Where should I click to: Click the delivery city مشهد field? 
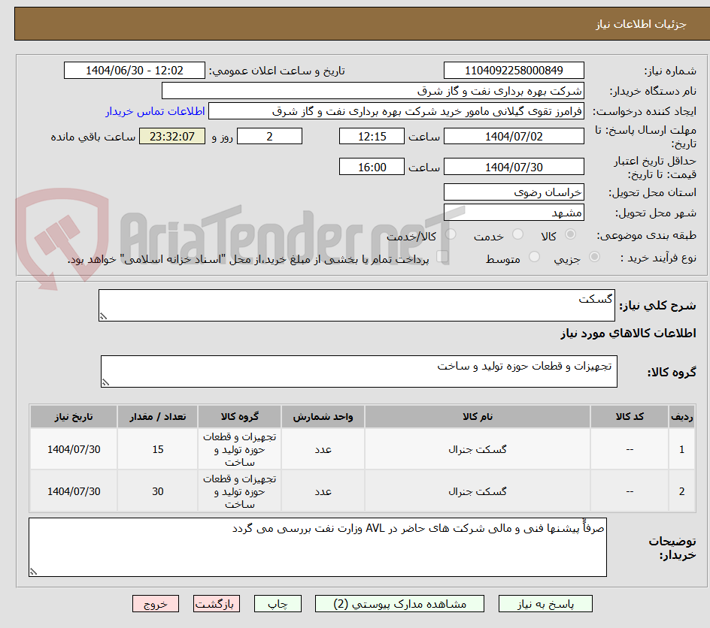click(x=514, y=213)
